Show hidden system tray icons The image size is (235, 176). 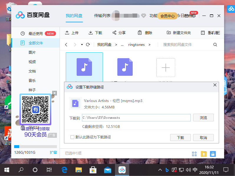[160, 170]
